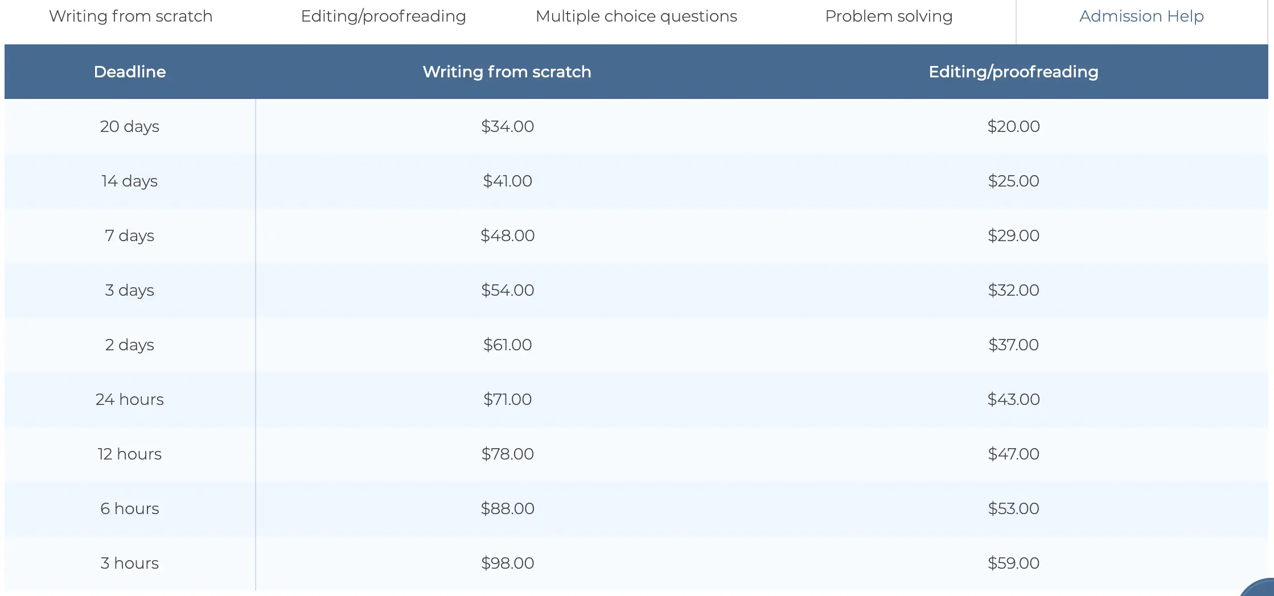
Task: Select the 3 hours deadline
Action: click(x=130, y=563)
